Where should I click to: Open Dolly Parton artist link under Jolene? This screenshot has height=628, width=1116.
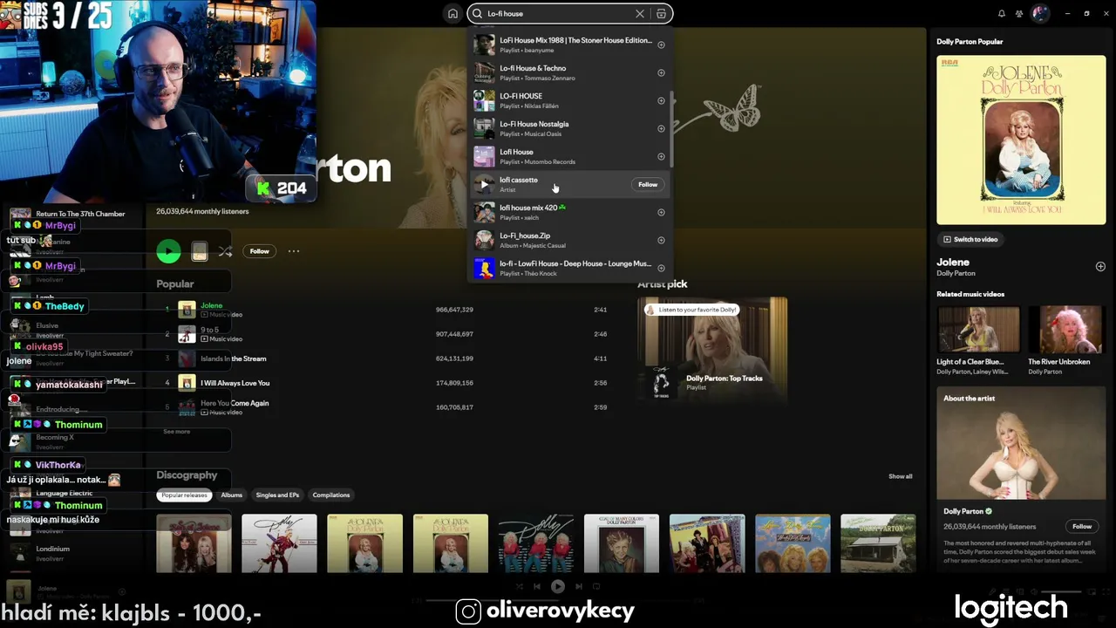(956, 274)
